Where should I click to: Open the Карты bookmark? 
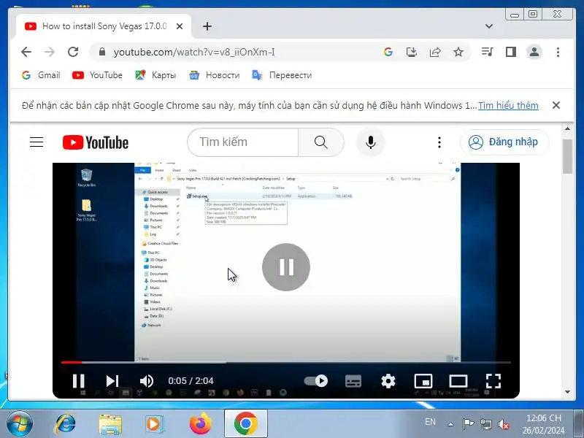click(155, 75)
